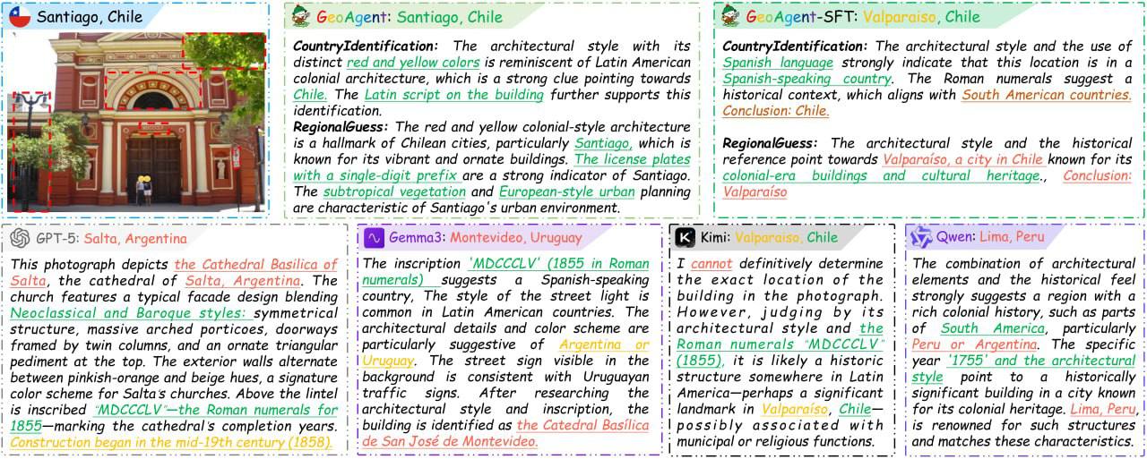Select the 'GPT-5: Salta, Argentina' heading
The height and width of the screenshot is (459, 1147).
[x=111, y=238]
